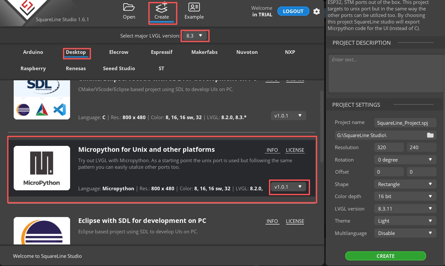Switch to the Espressif vendor tab
The width and height of the screenshot is (445, 266).
click(162, 52)
